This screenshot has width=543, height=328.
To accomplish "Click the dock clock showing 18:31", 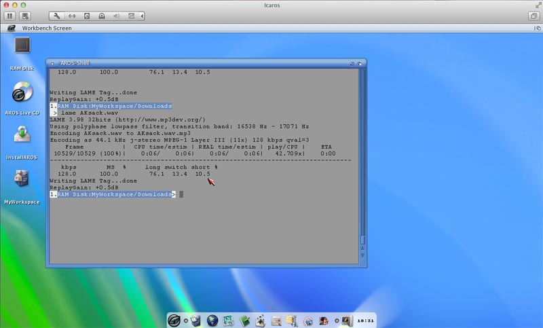I will click(x=365, y=321).
